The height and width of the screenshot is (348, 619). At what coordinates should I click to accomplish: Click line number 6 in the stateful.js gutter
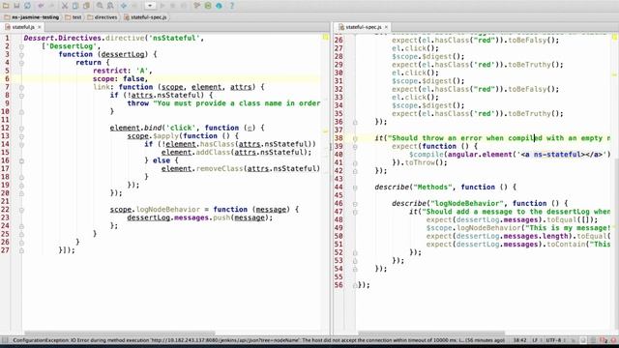coord(7,79)
